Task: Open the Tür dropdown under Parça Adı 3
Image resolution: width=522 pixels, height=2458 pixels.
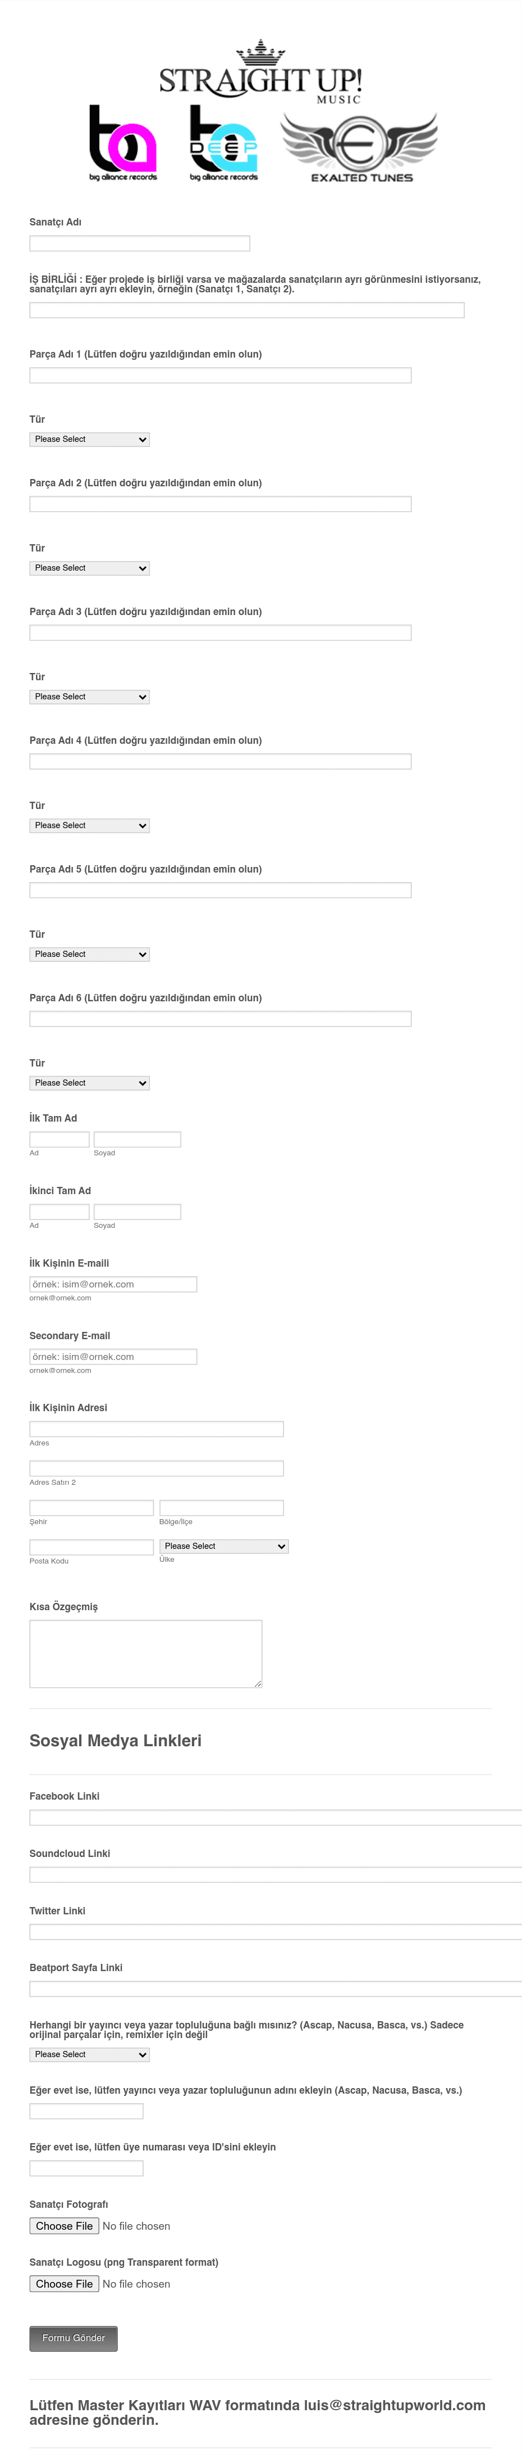Action: [x=90, y=698]
